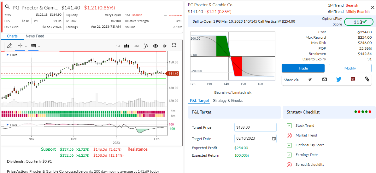Click the red loss zone in payoff diagram
The width and height of the screenshot is (376, 173).
(237, 66)
